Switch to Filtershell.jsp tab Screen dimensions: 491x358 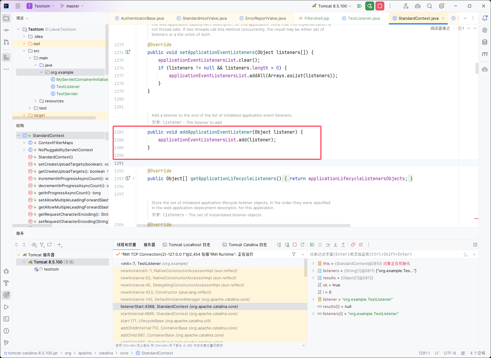coord(314,18)
